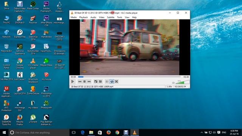Open the Media menu
242x136 pixels.
(x=73, y=17)
